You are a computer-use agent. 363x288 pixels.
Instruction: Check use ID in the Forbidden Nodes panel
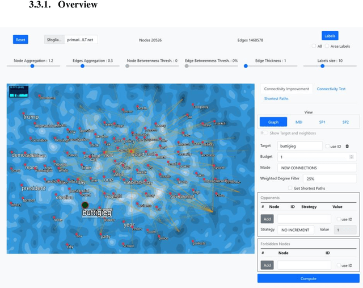click(x=339, y=265)
